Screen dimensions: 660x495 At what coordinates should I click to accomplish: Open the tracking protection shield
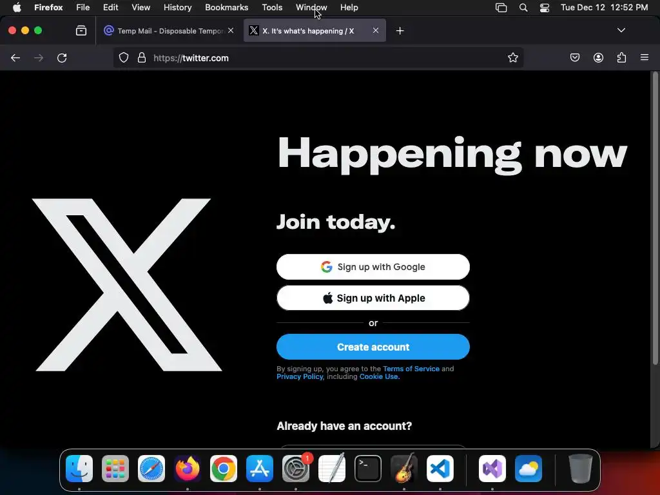(123, 57)
